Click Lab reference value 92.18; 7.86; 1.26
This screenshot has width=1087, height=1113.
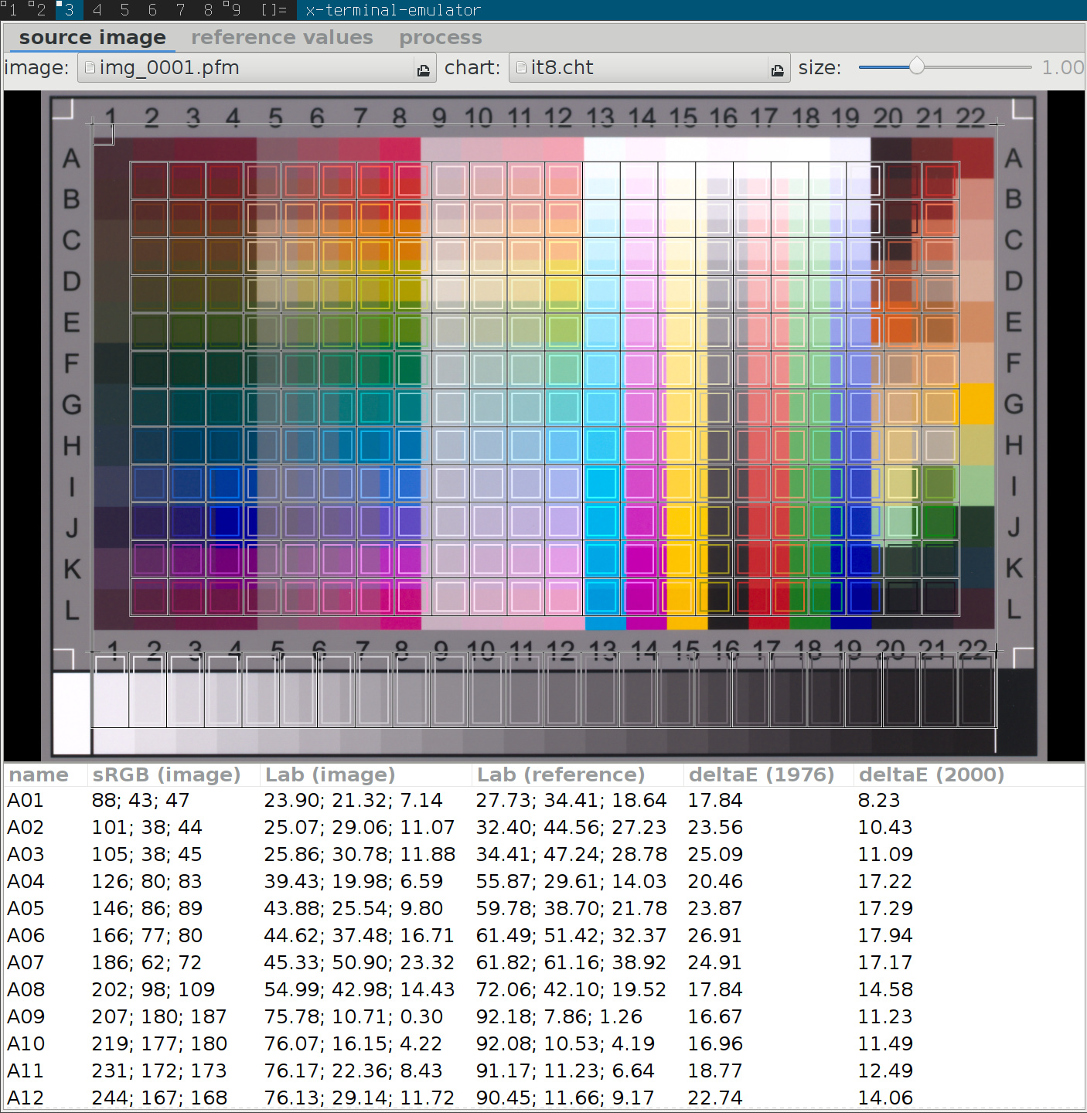(x=559, y=1017)
